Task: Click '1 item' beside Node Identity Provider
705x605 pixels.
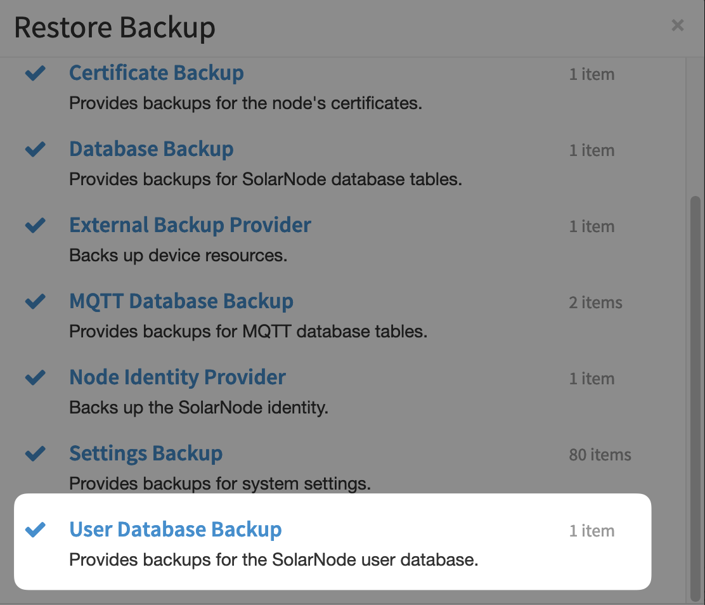Action: 592,379
